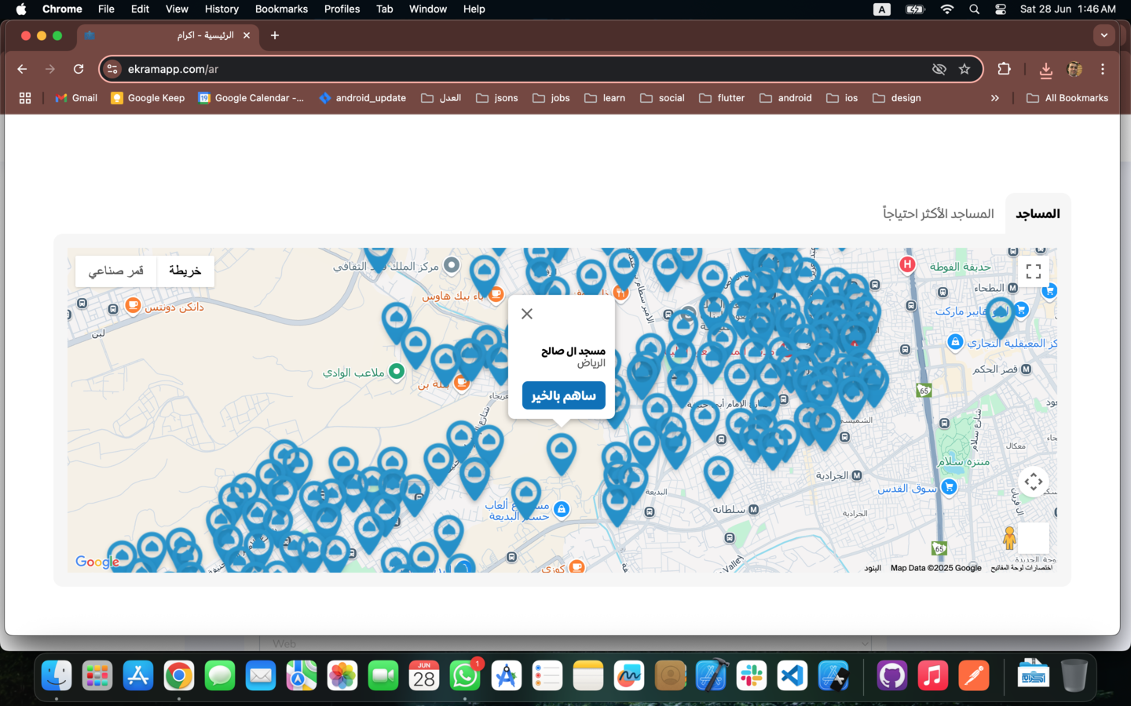Open the Google Calendar bookmark
Image resolution: width=1131 pixels, height=706 pixels.
(x=251, y=98)
